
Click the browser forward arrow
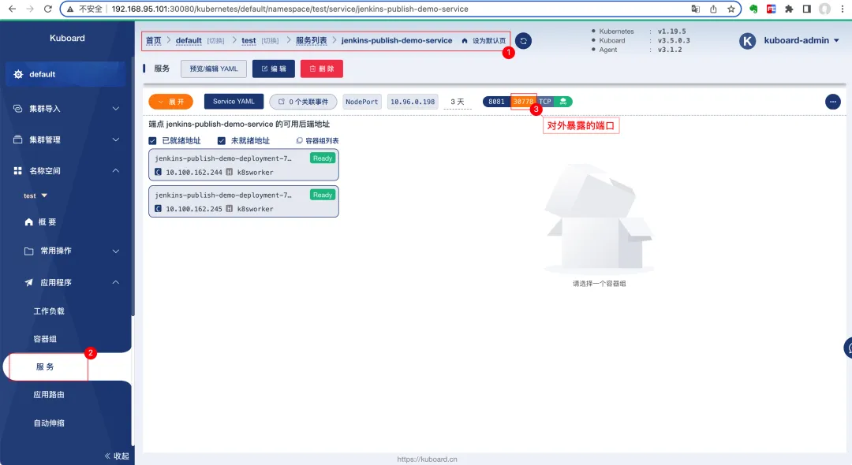[x=30, y=9]
